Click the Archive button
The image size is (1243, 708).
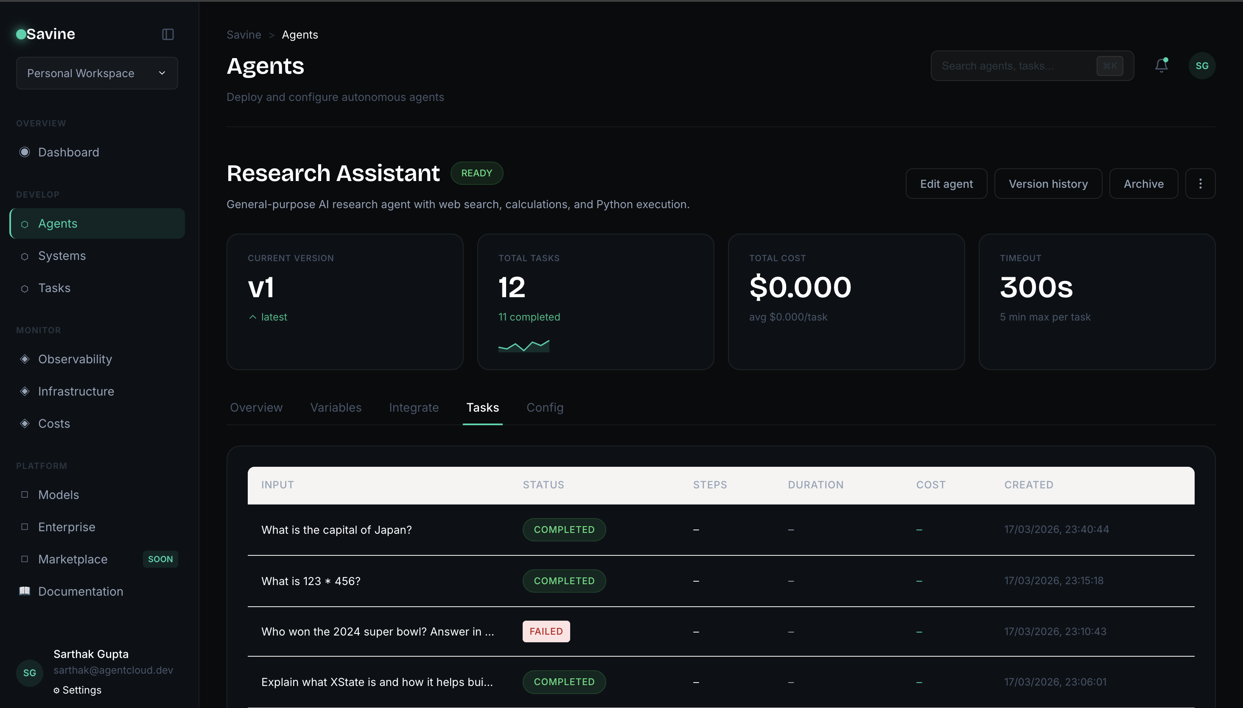coord(1143,184)
